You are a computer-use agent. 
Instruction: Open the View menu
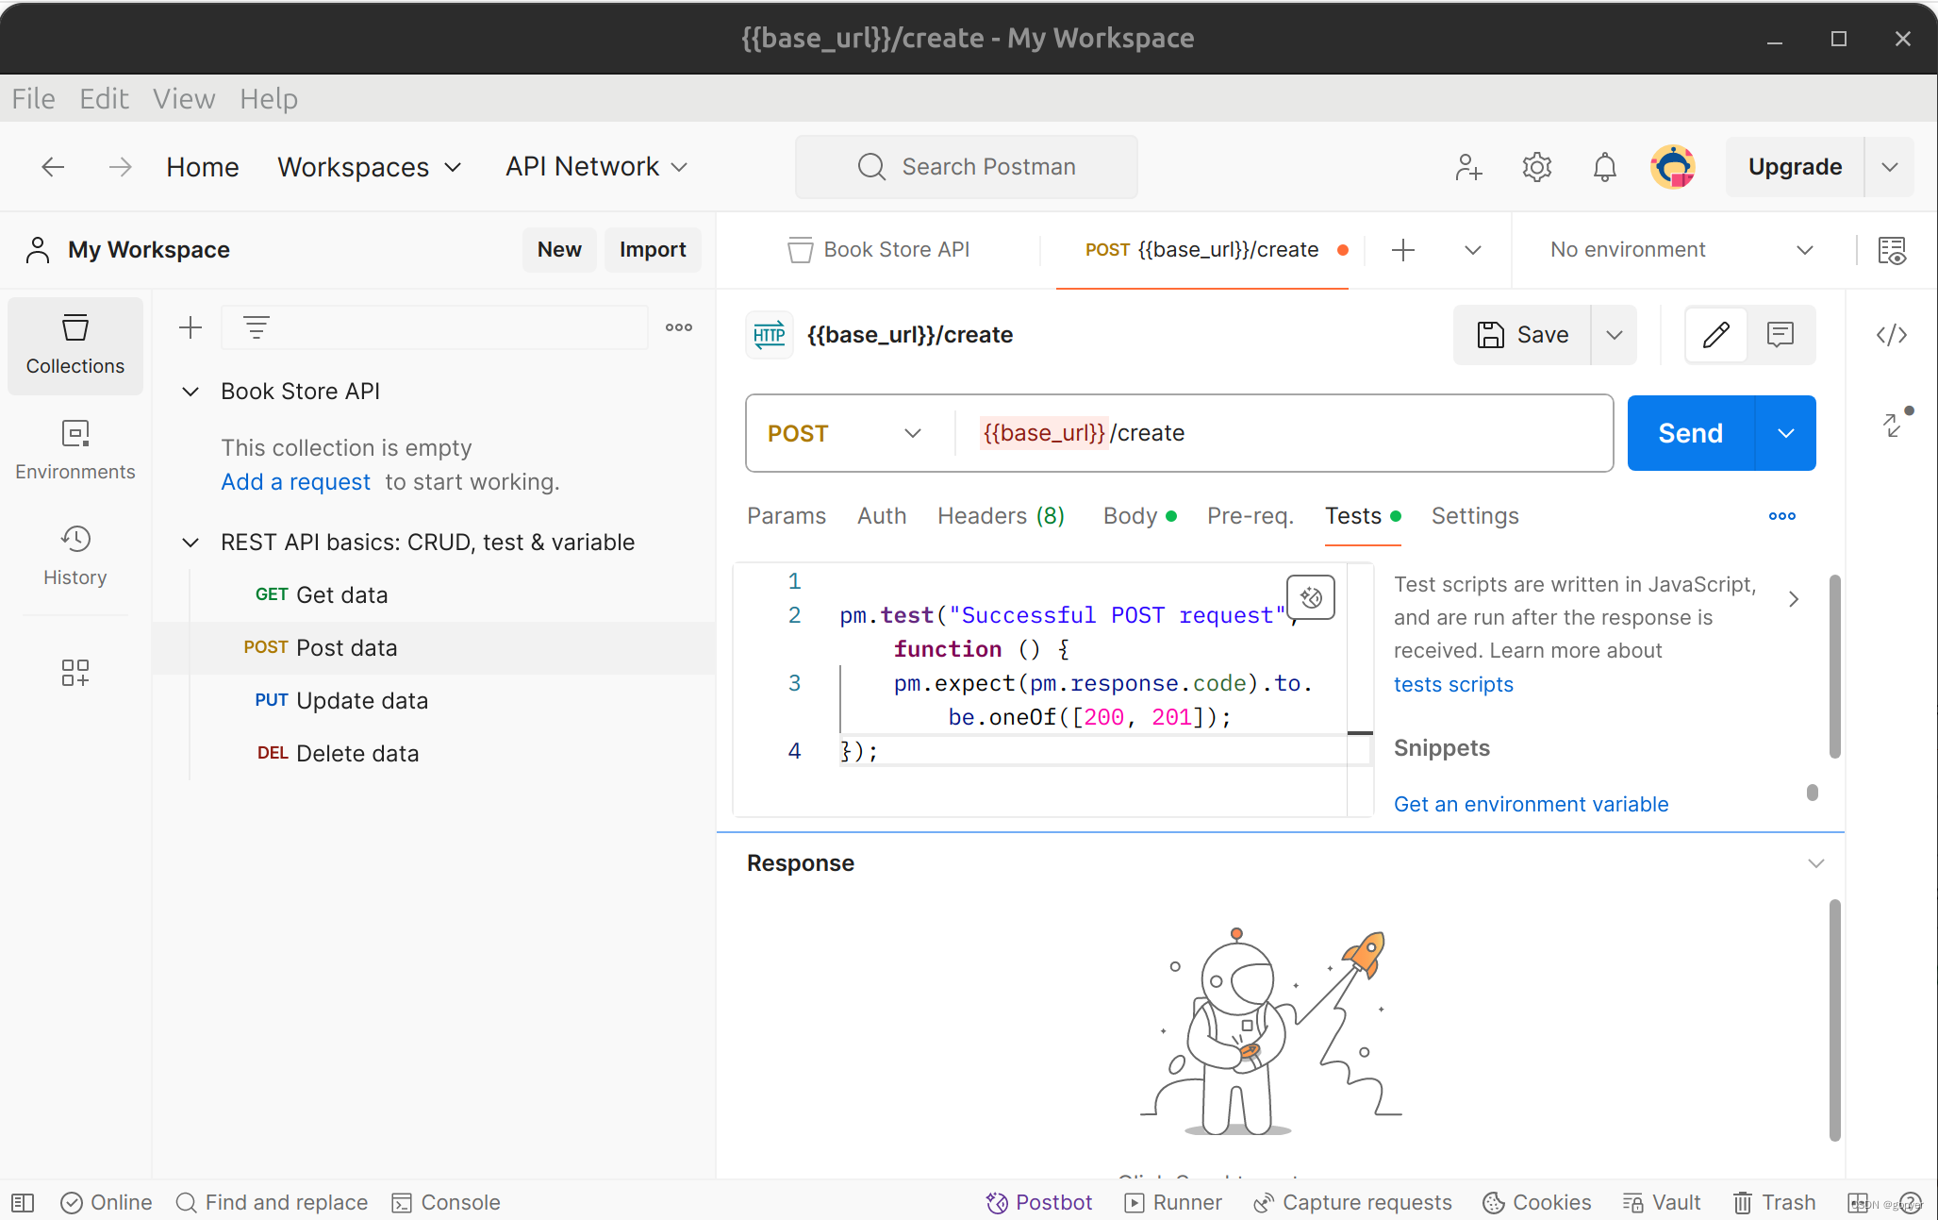[184, 99]
